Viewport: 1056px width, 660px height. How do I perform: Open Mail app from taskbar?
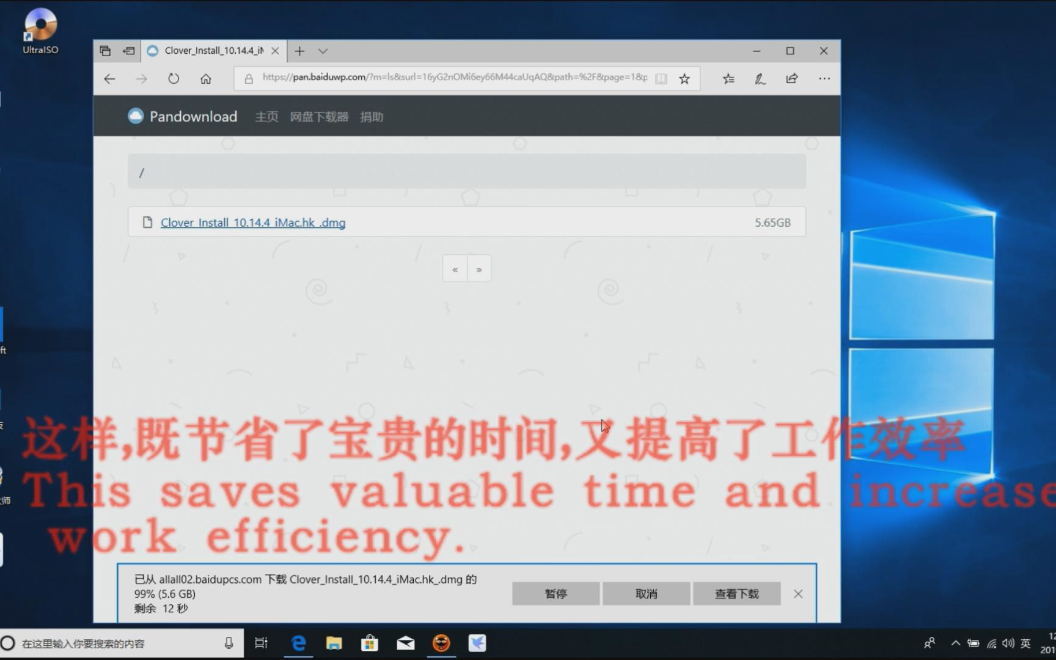pyautogui.click(x=406, y=643)
